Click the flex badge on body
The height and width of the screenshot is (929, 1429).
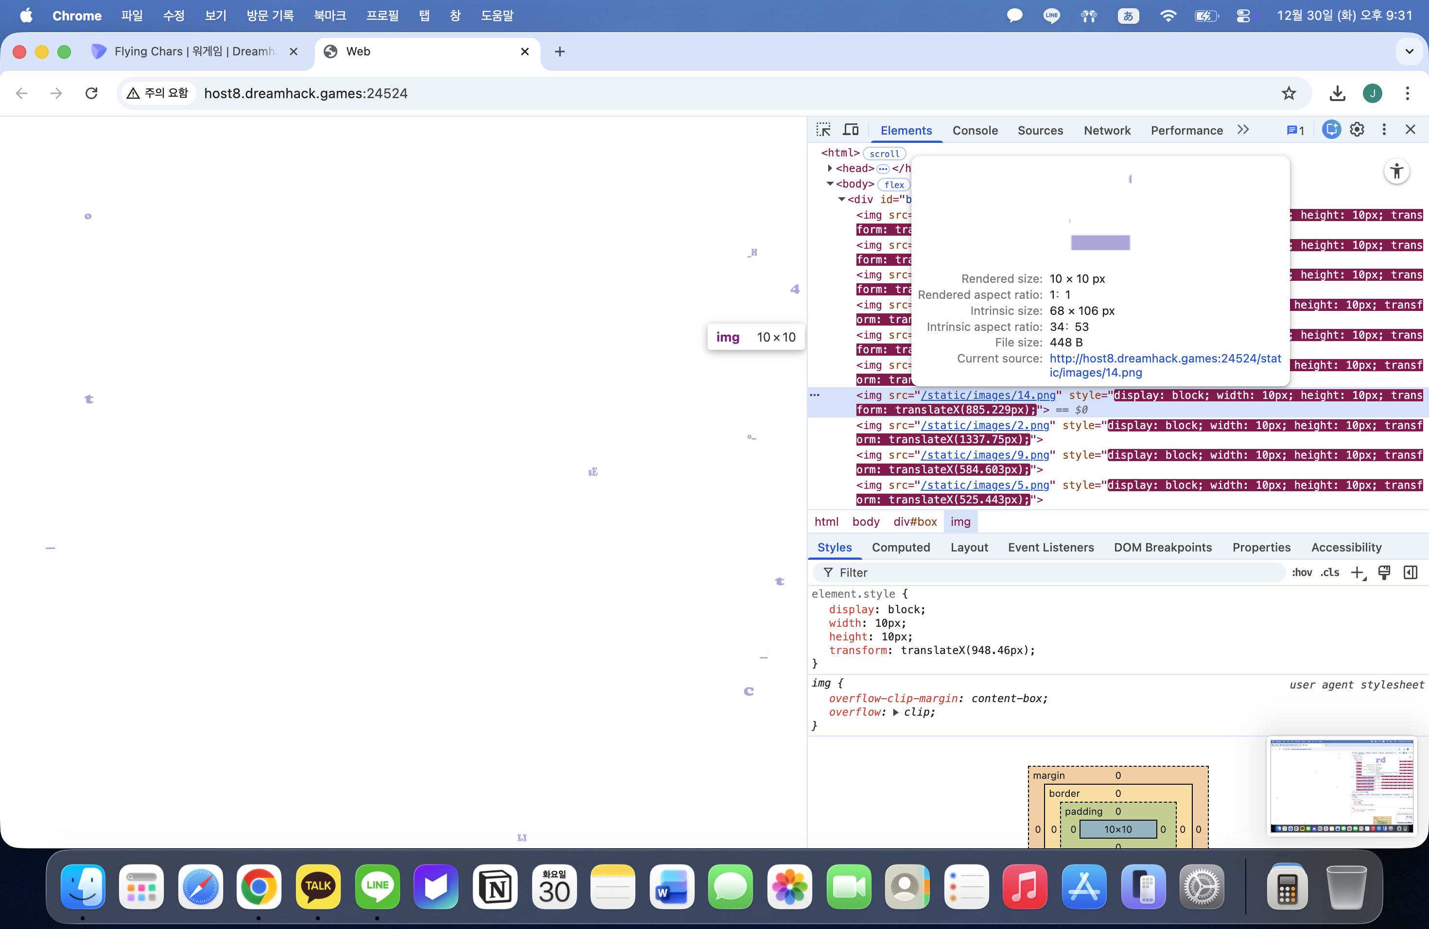(893, 184)
